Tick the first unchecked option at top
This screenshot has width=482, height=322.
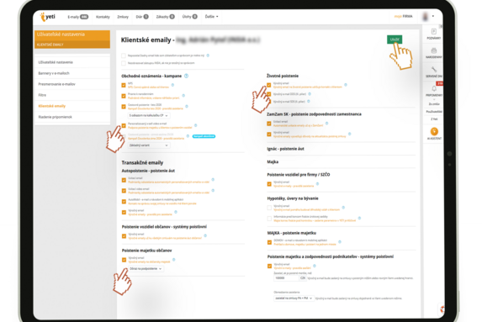coord(124,55)
